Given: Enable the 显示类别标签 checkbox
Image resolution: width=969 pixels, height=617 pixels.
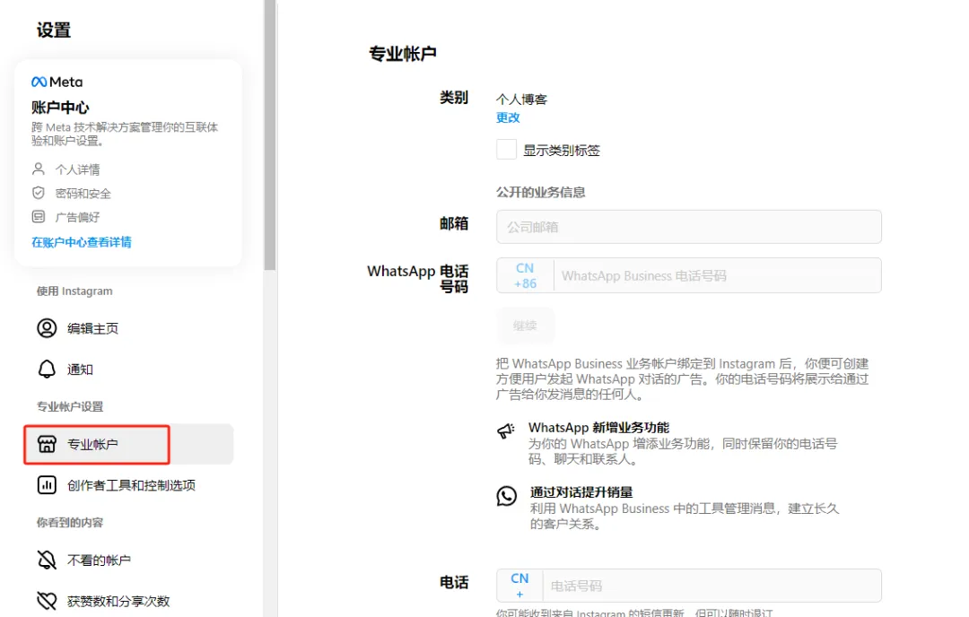Looking at the screenshot, I should [x=507, y=150].
